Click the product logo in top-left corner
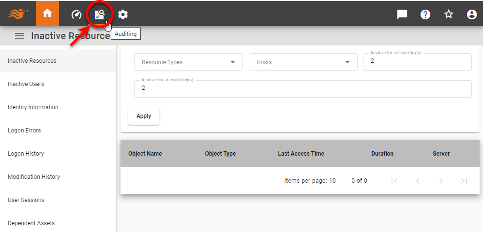 coord(17,14)
